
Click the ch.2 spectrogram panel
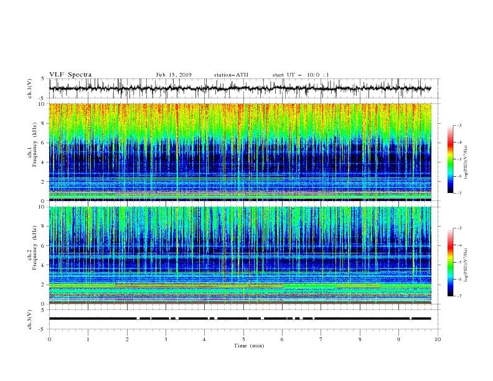(x=240, y=255)
